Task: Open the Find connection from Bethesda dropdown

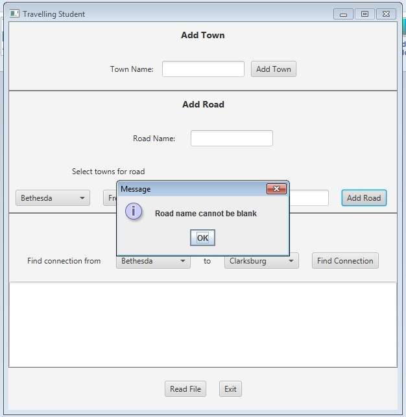Action: (153, 262)
